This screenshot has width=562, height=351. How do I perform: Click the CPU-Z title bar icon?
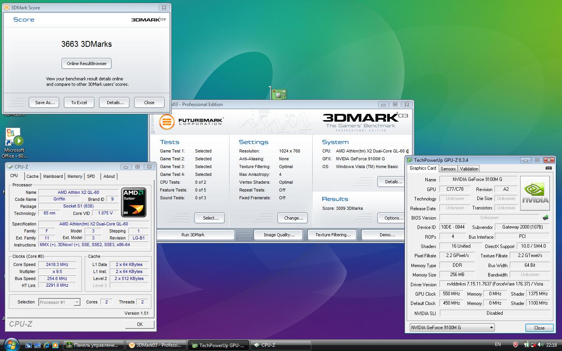click(x=10, y=167)
